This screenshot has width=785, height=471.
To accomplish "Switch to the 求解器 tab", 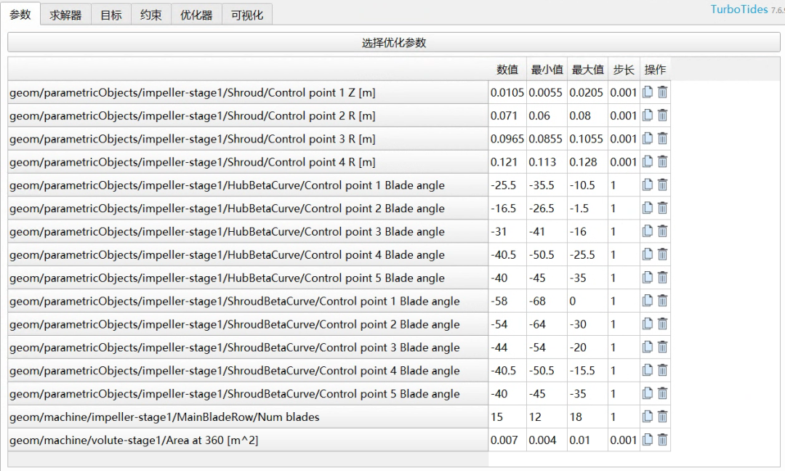I will (66, 14).
